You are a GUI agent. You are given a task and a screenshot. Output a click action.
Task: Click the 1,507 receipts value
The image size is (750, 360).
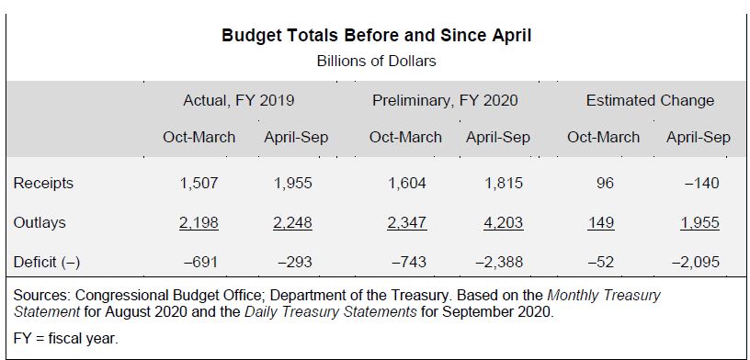[199, 183]
